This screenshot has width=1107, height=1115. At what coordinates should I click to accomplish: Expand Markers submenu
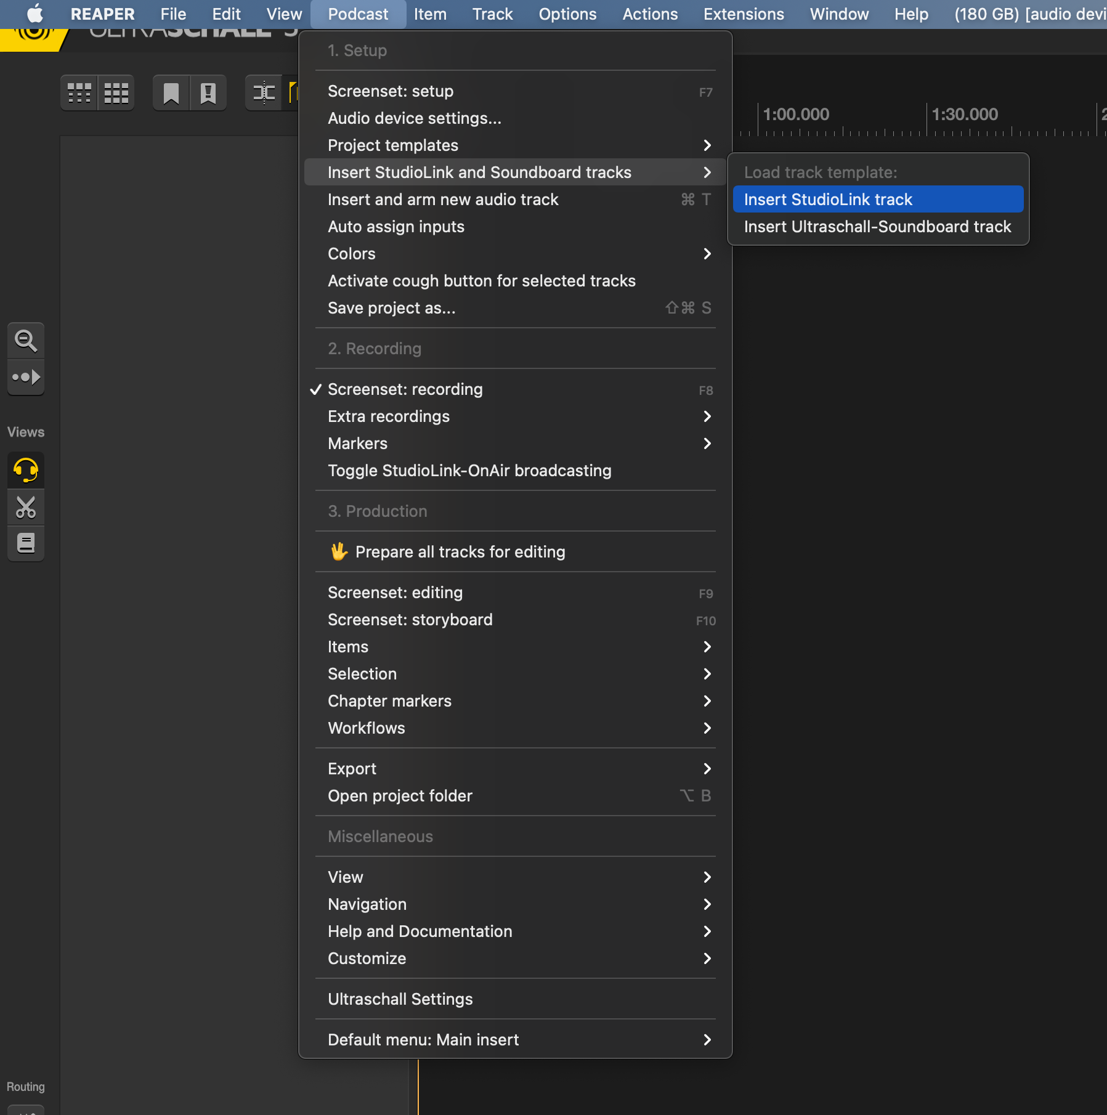(515, 444)
